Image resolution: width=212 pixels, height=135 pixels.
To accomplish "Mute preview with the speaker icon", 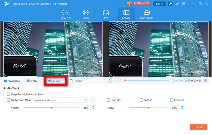I will coord(205,81).
